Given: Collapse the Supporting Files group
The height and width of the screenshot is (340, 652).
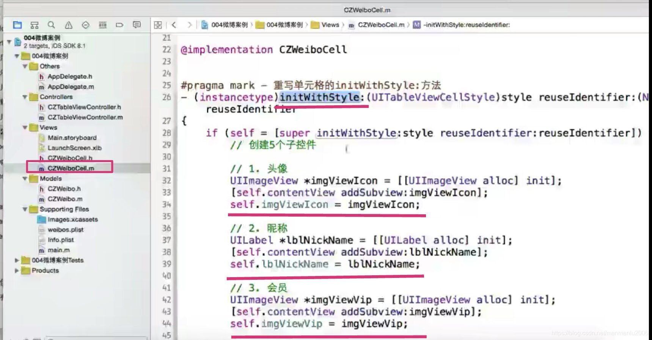Looking at the screenshot, I should (x=25, y=209).
